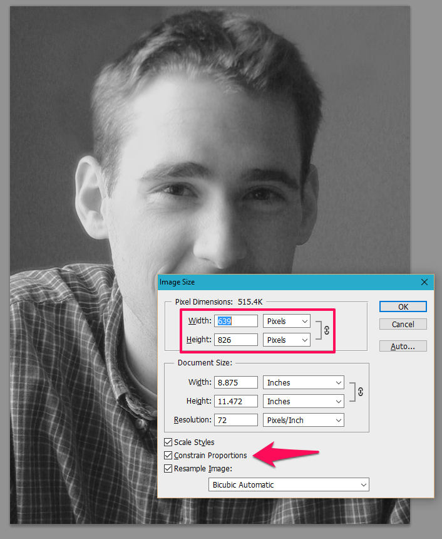442x539 pixels.
Task: Click the pixel Width field showing 639
Action: click(236, 321)
